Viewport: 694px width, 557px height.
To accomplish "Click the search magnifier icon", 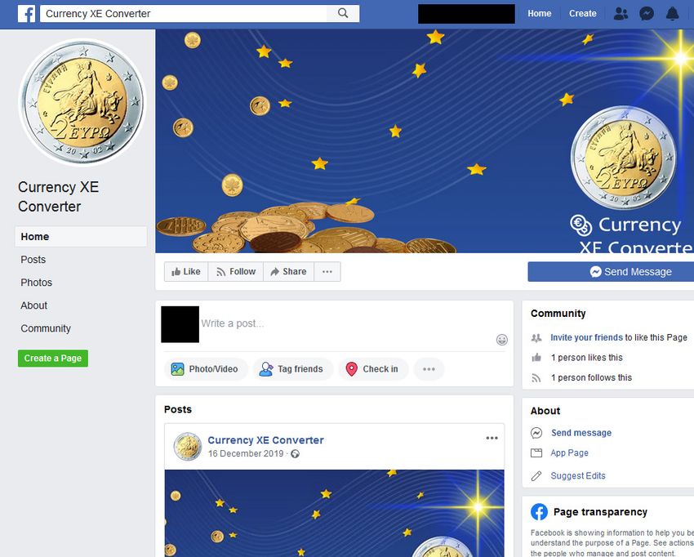I will (x=343, y=13).
